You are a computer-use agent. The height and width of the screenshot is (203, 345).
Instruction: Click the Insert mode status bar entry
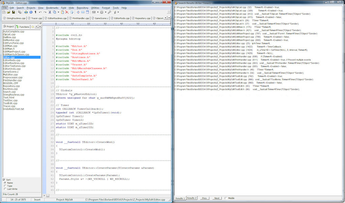[x=37, y=200]
